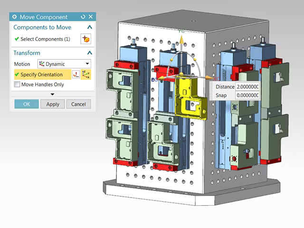Click the Distance value field
Image resolution: width=304 pixels, height=228 pixels.
click(x=247, y=86)
